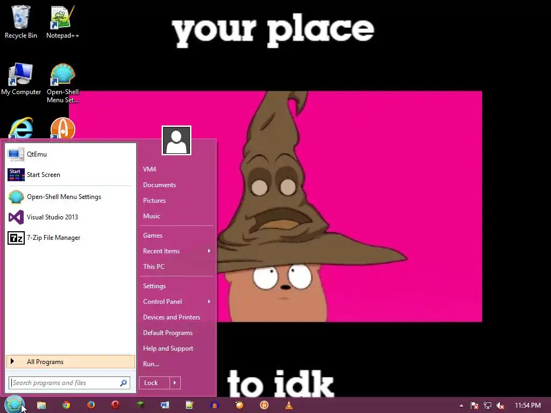Select Open-Shell Menu Settings desktop shortcut
This screenshot has height=413, width=551.
click(62, 83)
